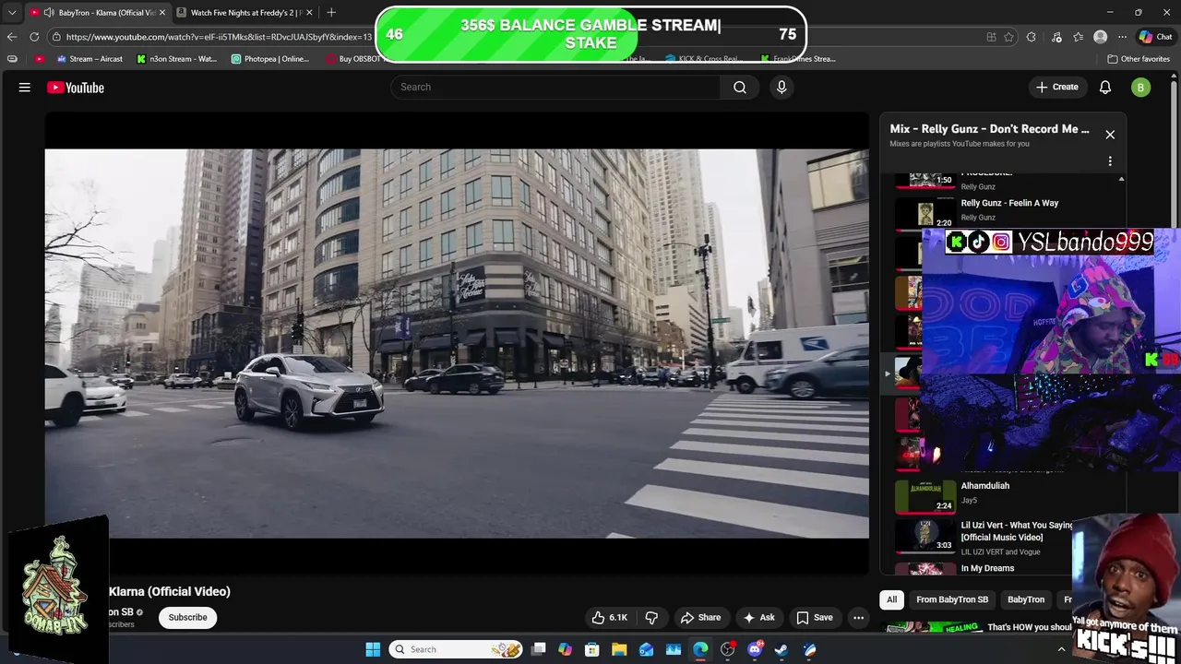Open the Photopea bookmark
The height and width of the screenshot is (664, 1181).
click(270, 59)
